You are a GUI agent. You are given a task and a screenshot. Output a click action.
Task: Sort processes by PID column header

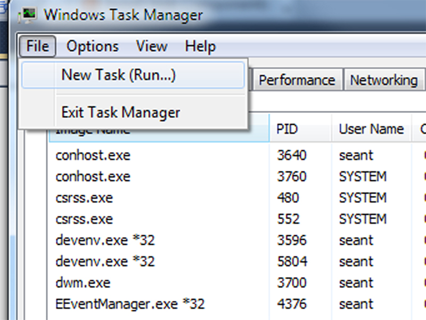[300, 129]
